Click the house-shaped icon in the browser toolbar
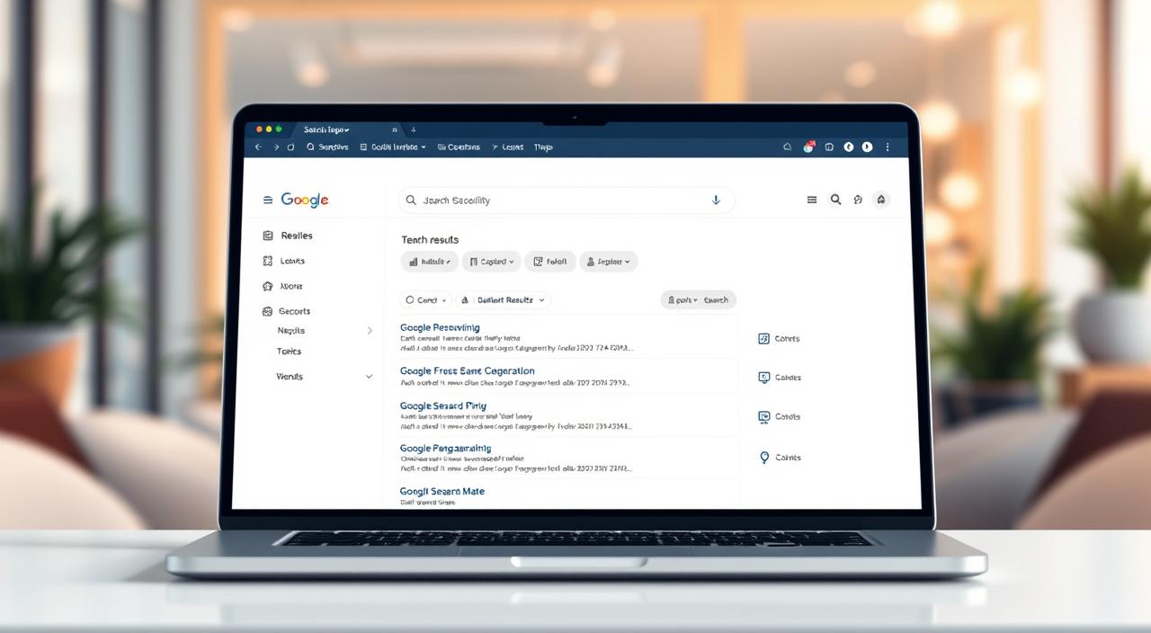The width and height of the screenshot is (1151, 633). coord(788,147)
